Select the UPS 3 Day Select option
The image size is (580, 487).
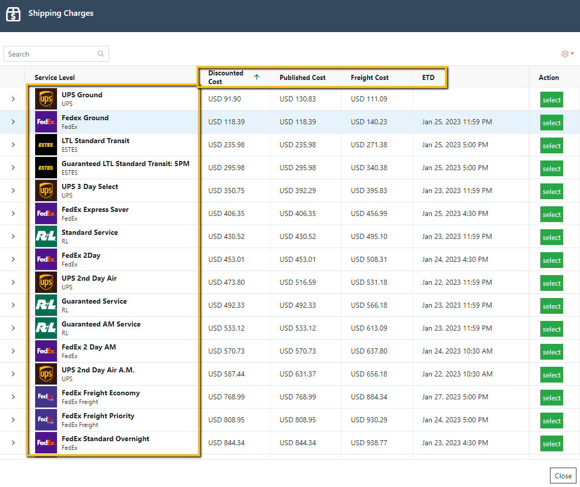coord(551,192)
